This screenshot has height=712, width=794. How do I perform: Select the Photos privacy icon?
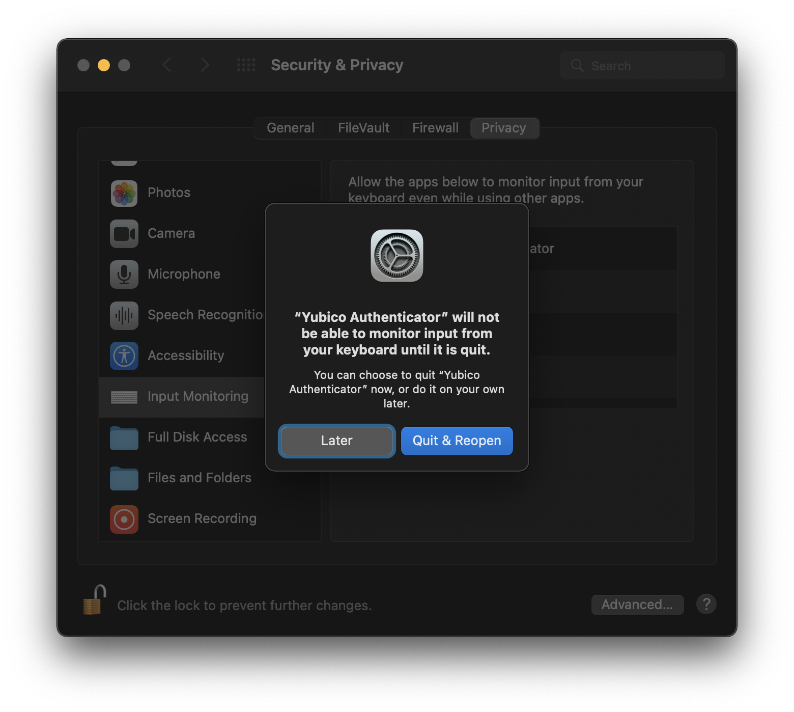[x=124, y=193]
